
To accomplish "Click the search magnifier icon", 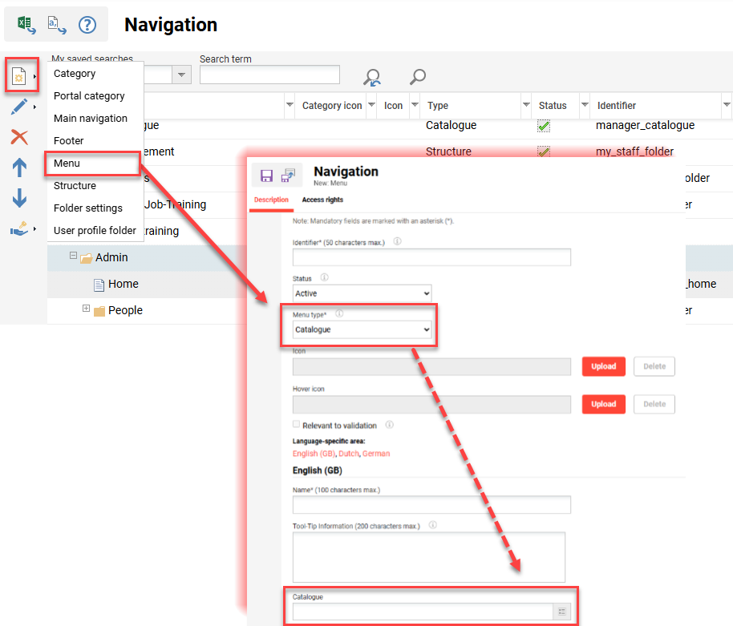I will pos(416,75).
